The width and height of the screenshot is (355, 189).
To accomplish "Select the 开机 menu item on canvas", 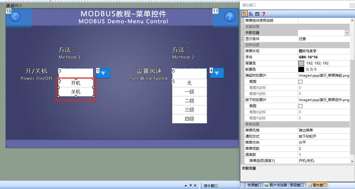I will (76, 83).
